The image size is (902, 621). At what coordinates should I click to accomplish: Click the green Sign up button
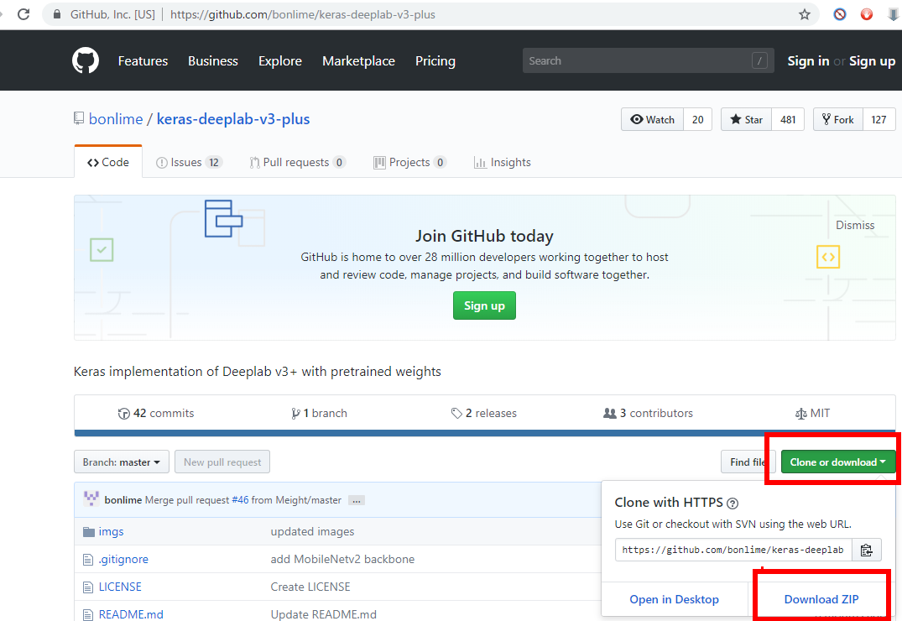484,305
